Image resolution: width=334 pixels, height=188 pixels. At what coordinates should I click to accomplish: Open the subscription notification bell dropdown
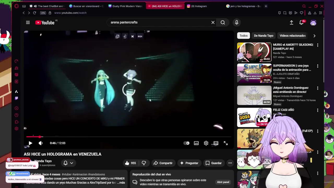click(68, 163)
